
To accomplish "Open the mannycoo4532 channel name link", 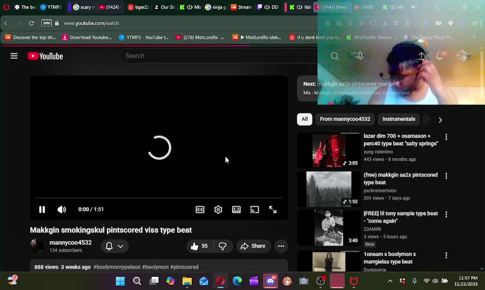I will pos(70,242).
